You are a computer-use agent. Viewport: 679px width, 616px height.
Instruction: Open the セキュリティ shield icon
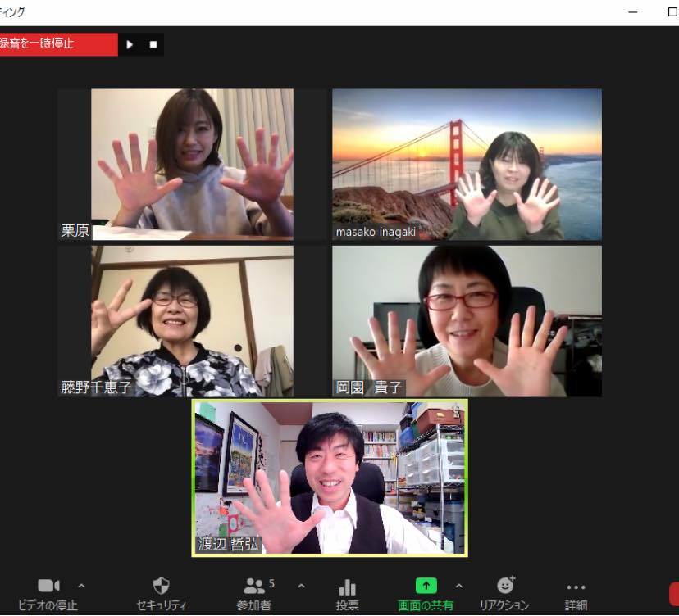tap(162, 587)
